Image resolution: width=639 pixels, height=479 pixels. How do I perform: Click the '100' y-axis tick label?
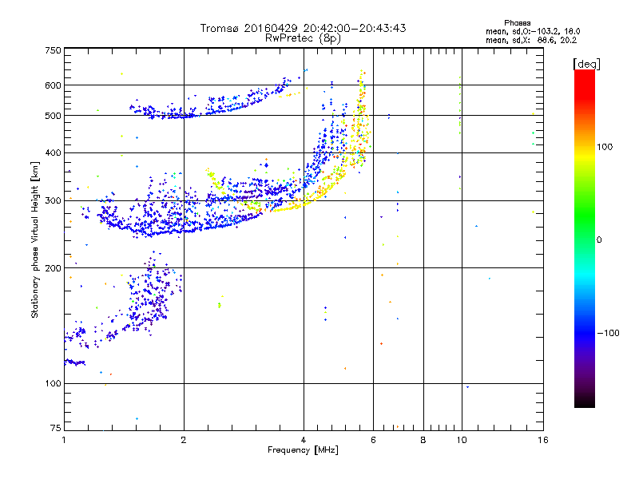coord(53,384)
